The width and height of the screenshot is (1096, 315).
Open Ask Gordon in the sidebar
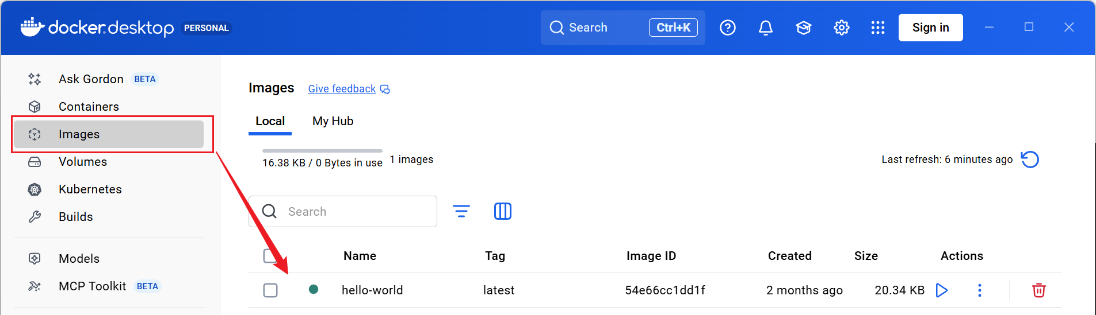point(91,79)
